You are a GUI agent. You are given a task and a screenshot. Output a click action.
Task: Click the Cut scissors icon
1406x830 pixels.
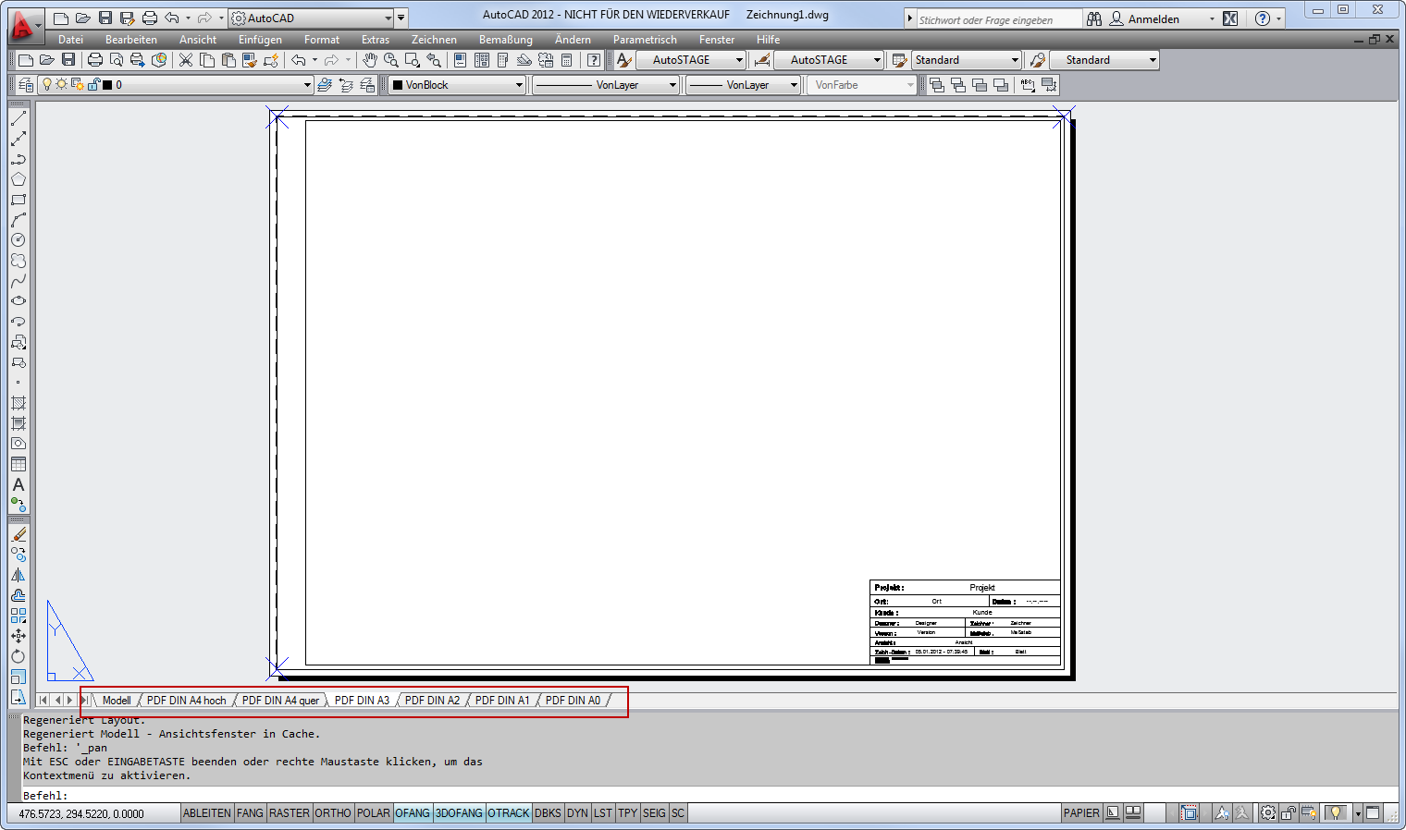click(186, 60)
